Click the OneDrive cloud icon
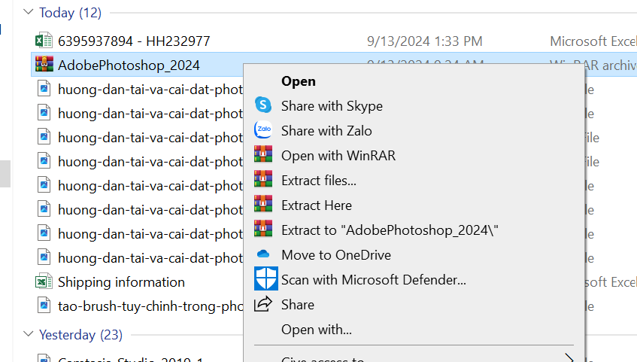Viewport: 637px width, 362px height. tap(263, 254)
